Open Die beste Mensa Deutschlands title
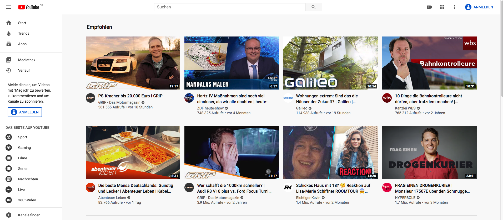This screenshot has width=503, height=220. point(135,188)
